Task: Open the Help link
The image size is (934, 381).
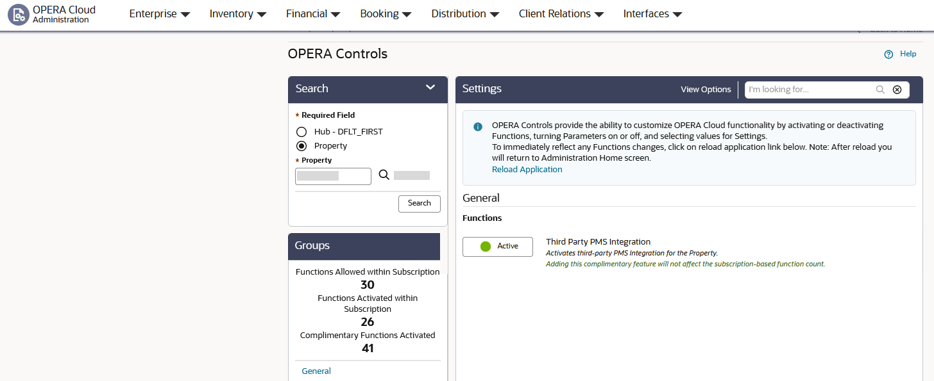Action: coord(908,54)
